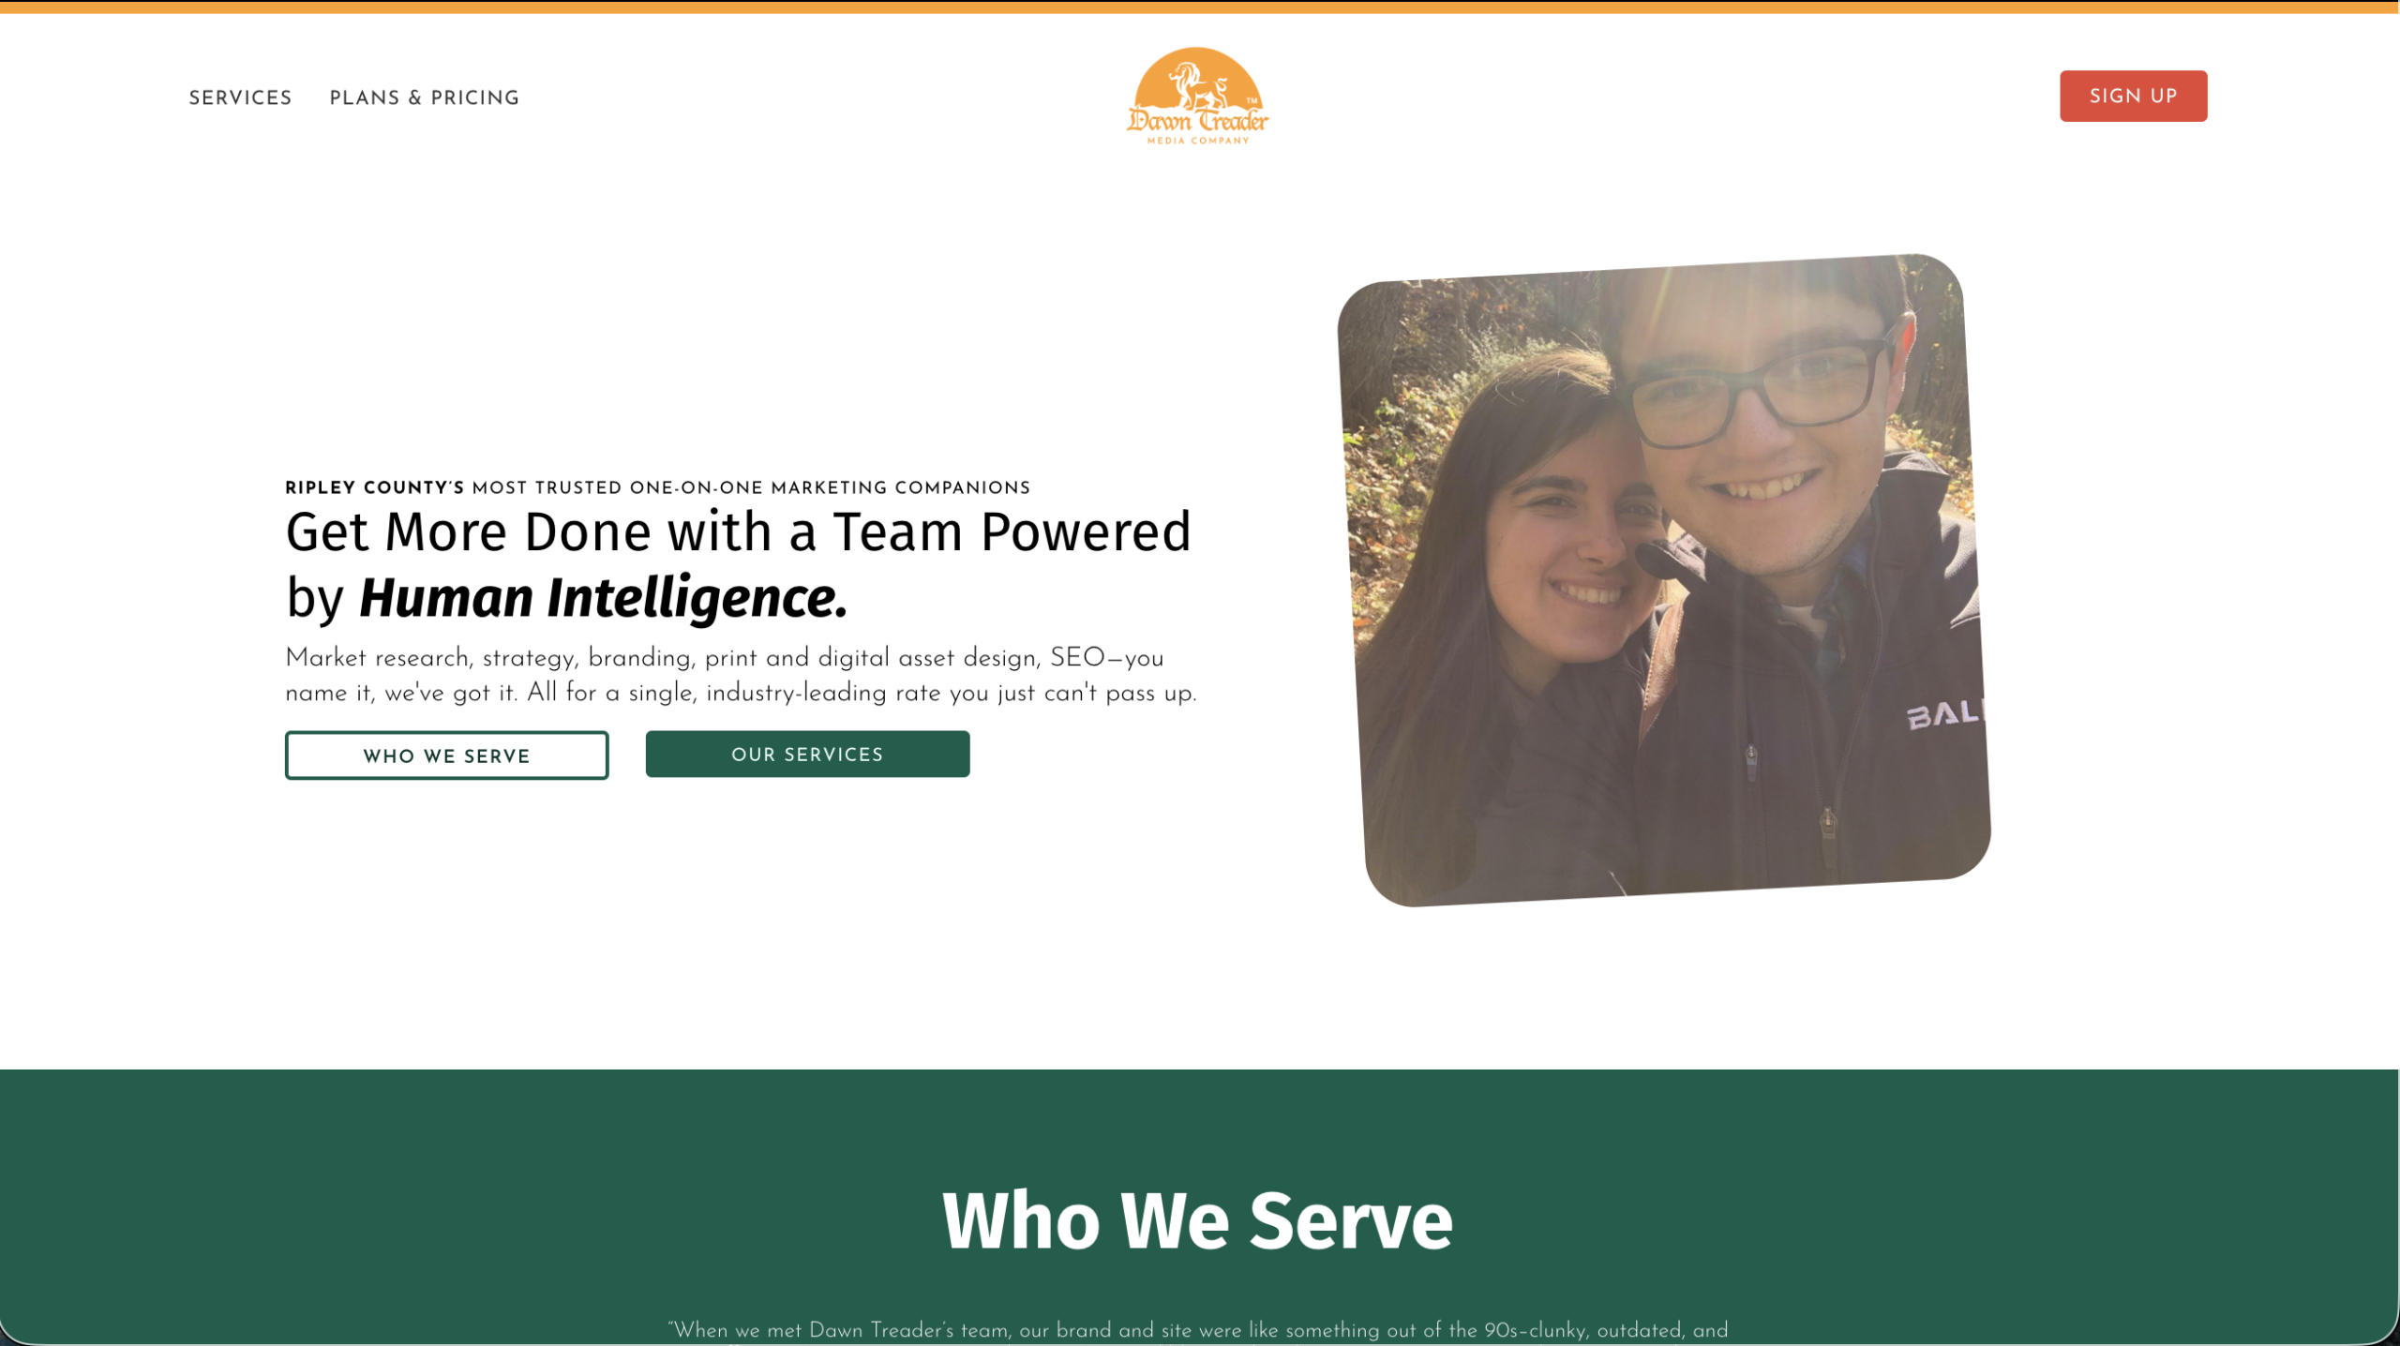The height and width of the screenshot is (1346, 2400).
Task: Click the 'Media Company' text under the logo
Action: [x=1198, y=141]
